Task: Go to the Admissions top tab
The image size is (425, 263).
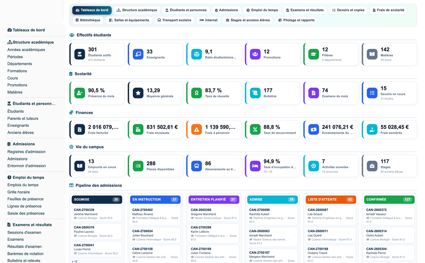Action: coord(227,10)
